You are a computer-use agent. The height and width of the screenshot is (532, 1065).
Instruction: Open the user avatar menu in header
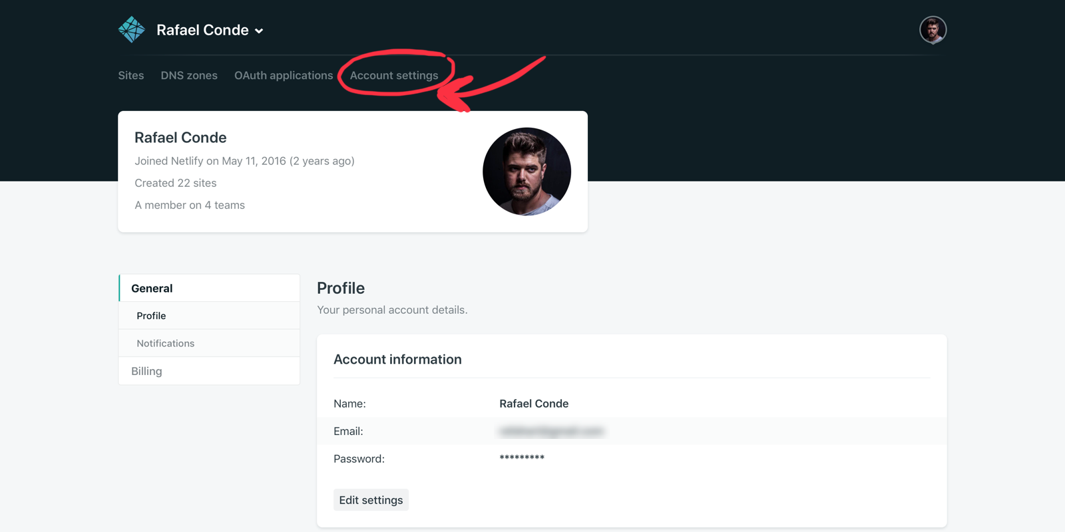tap(933, 30)
